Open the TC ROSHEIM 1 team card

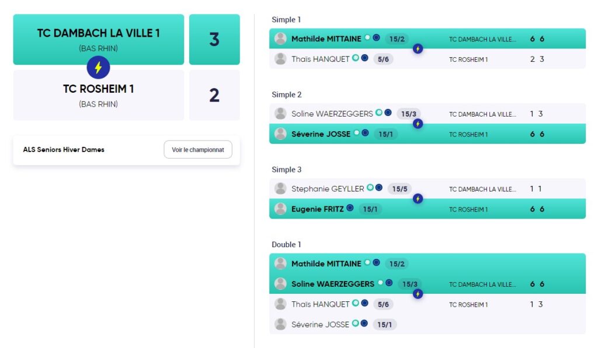pyautogui.click(x=98, y=95)
